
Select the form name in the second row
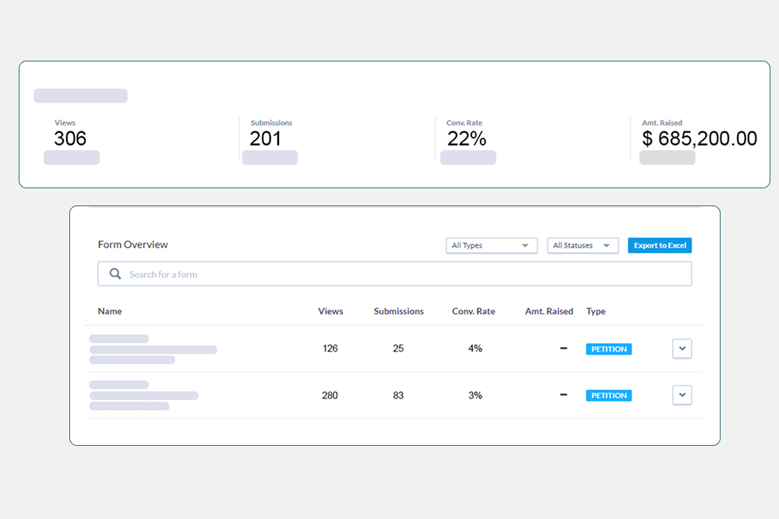pyautogui.click(x=143, y=395)
